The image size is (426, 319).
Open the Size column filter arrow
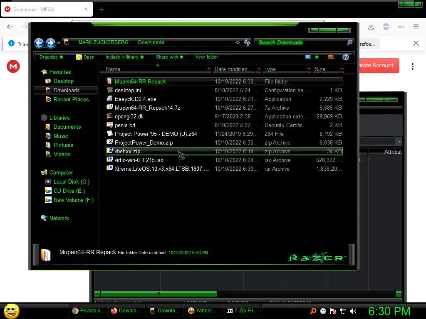342,69
